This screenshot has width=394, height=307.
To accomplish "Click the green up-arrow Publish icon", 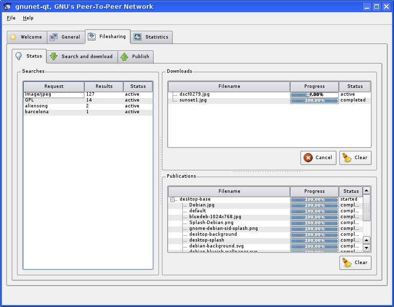I will coord(124,57).
